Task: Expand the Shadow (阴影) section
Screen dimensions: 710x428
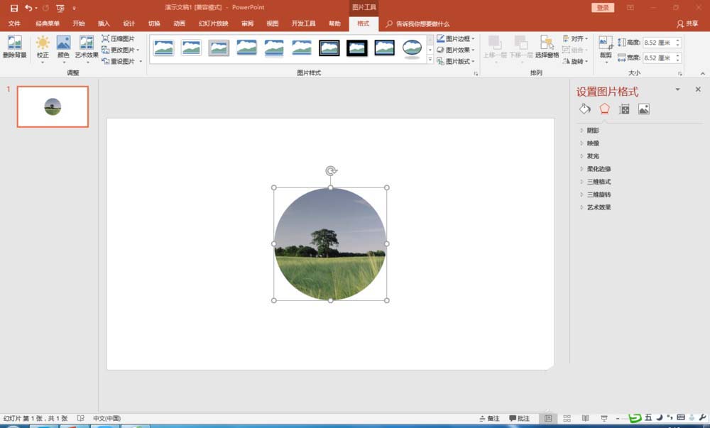Action: point(590,131)
